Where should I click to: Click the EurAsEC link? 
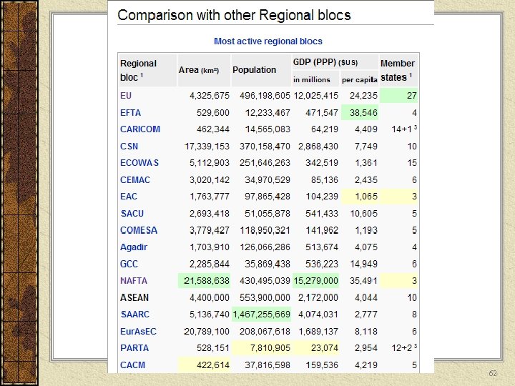138,332
